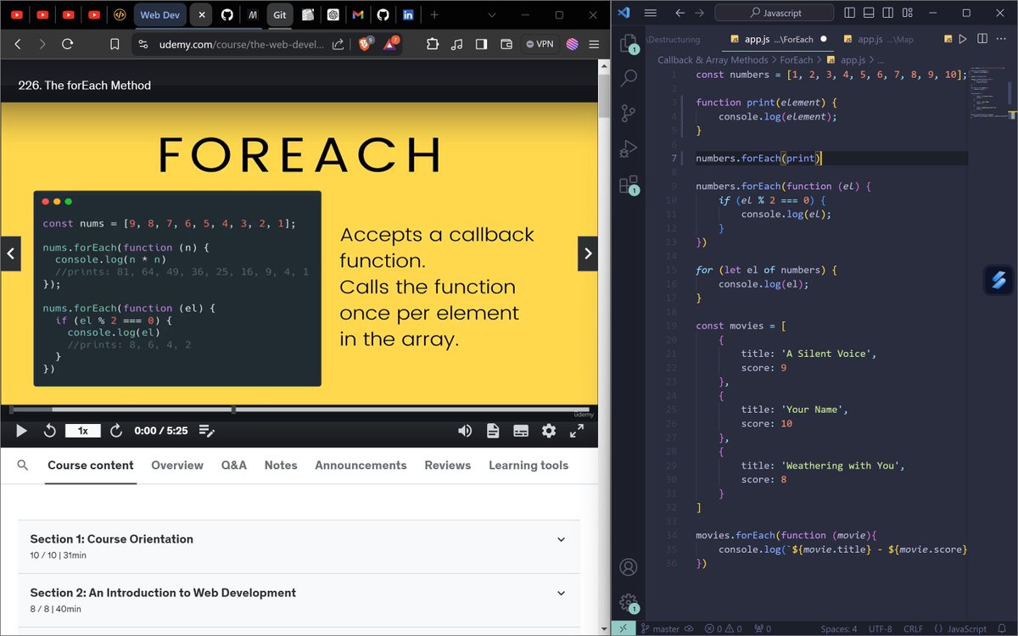Open the 1x playback speed menu
This screenshot has height=636, width=1018.
tap(83, 431)
